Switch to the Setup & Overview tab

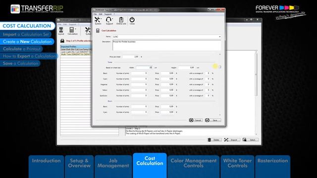79,166
